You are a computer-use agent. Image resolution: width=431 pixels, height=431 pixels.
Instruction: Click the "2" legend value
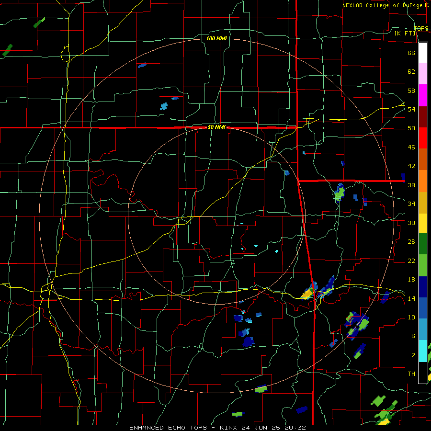pos(413,355)
